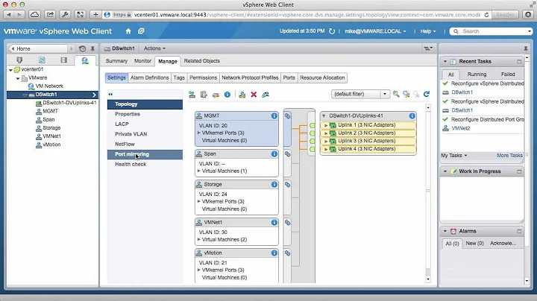Switch to Storage inventory view
Image resolution: width=537 pixels, height=301 pixels.
63,60
